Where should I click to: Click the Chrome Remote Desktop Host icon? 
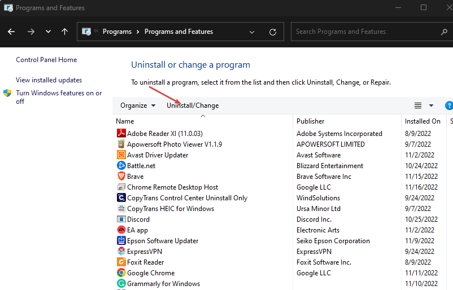[x=121, y=187]
